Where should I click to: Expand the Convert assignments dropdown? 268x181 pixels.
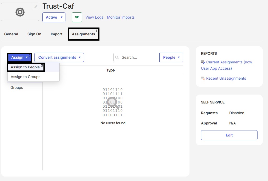click(59, 57)
